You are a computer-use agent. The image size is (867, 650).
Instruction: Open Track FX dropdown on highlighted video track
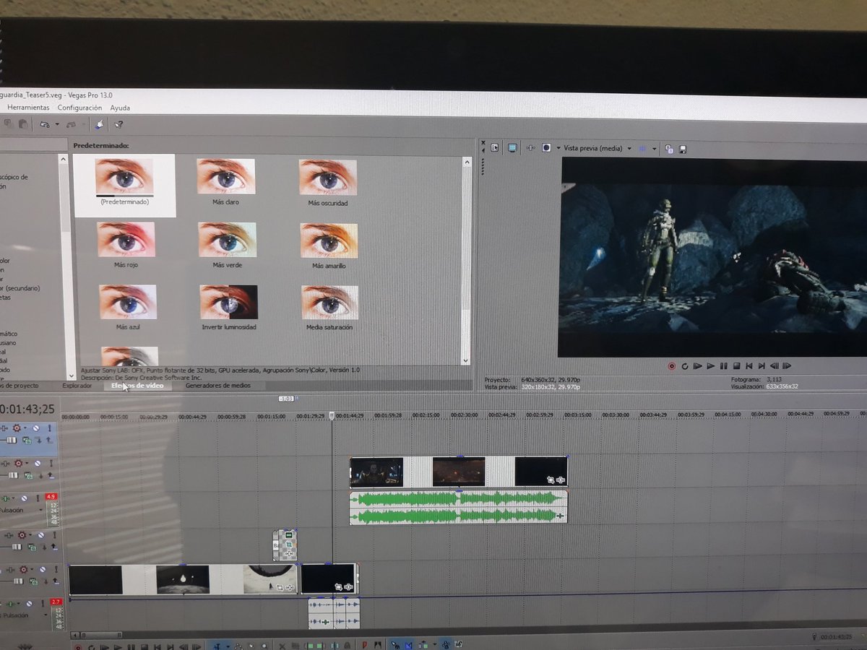coord(25,428)
